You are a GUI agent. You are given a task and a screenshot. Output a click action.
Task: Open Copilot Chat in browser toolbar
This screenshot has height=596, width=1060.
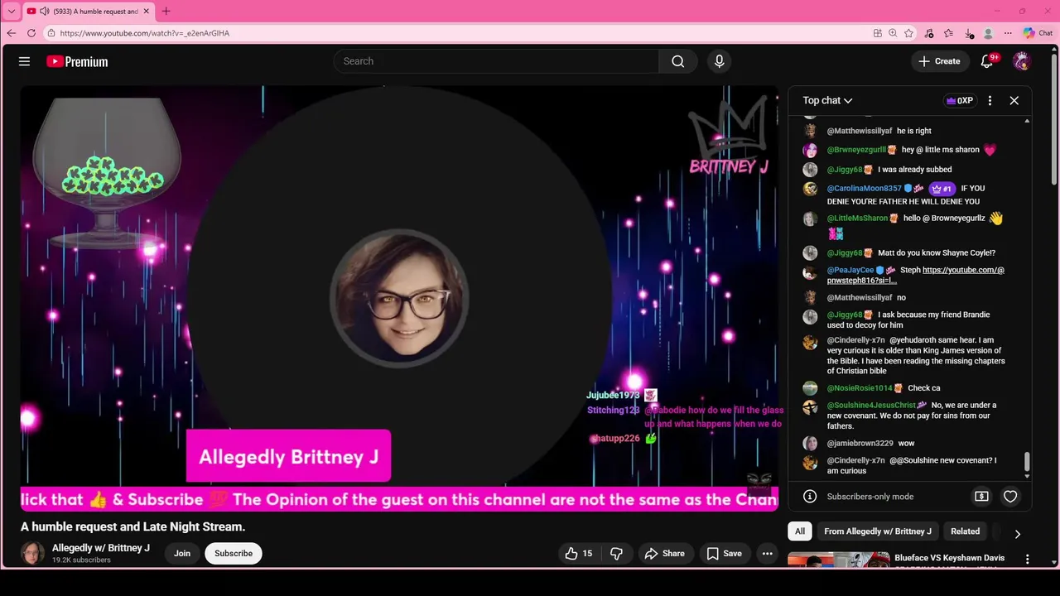(x=1038, y=33)
